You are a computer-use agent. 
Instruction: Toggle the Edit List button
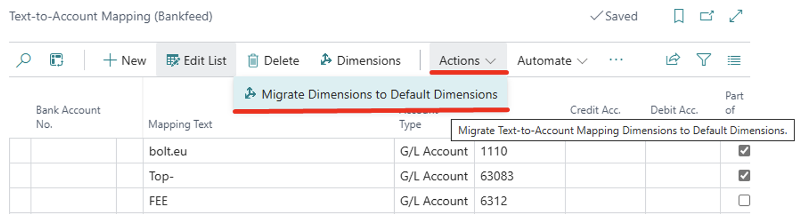(196, 61)
